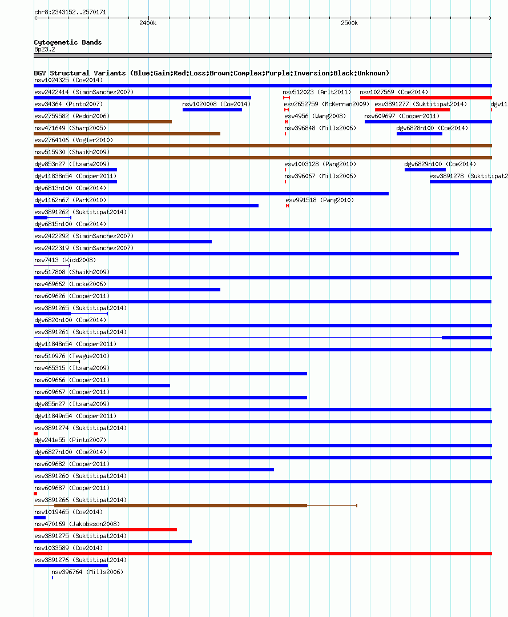Image resolution: width=508 pixels, height=617 pixels.
Task: Open esv2652759 (McKernan2009) variant
Action: pos(326,105)
